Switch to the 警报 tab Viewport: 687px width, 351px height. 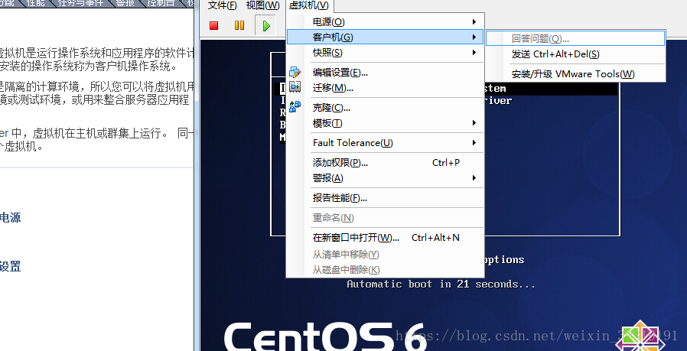124,4
